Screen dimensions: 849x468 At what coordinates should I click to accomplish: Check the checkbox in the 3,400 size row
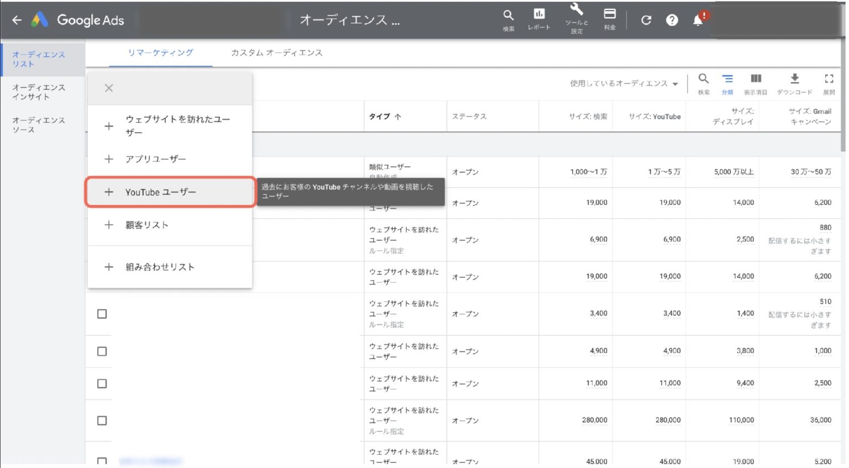[102, 314]
